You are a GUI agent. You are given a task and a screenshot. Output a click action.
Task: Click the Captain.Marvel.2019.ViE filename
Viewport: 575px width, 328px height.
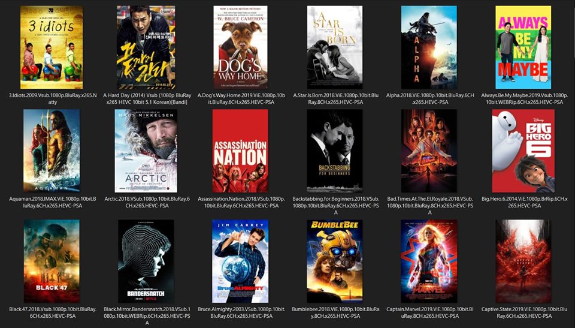pos(430,312)
